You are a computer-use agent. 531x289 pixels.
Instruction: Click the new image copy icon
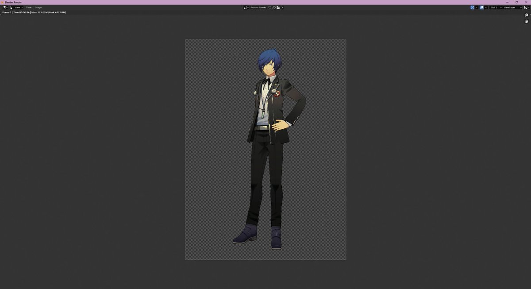click(274, 8)
